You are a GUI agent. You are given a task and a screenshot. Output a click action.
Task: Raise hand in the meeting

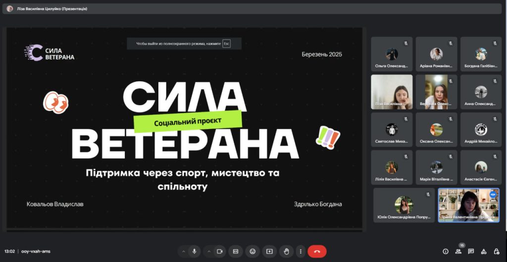(x=286, y=251)
